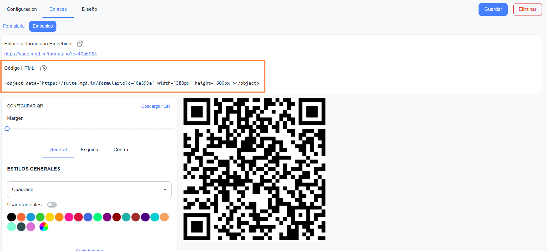The height and width of the screenshot is (251, 547).
Task: Copy the embedded form link
Action: [x=80, y=44]
